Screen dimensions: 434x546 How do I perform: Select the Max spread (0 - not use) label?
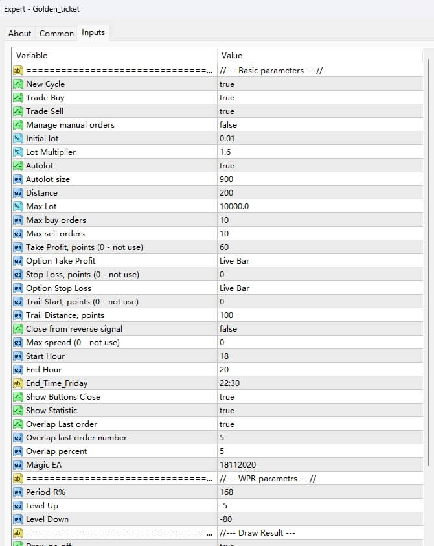(73, 342)
